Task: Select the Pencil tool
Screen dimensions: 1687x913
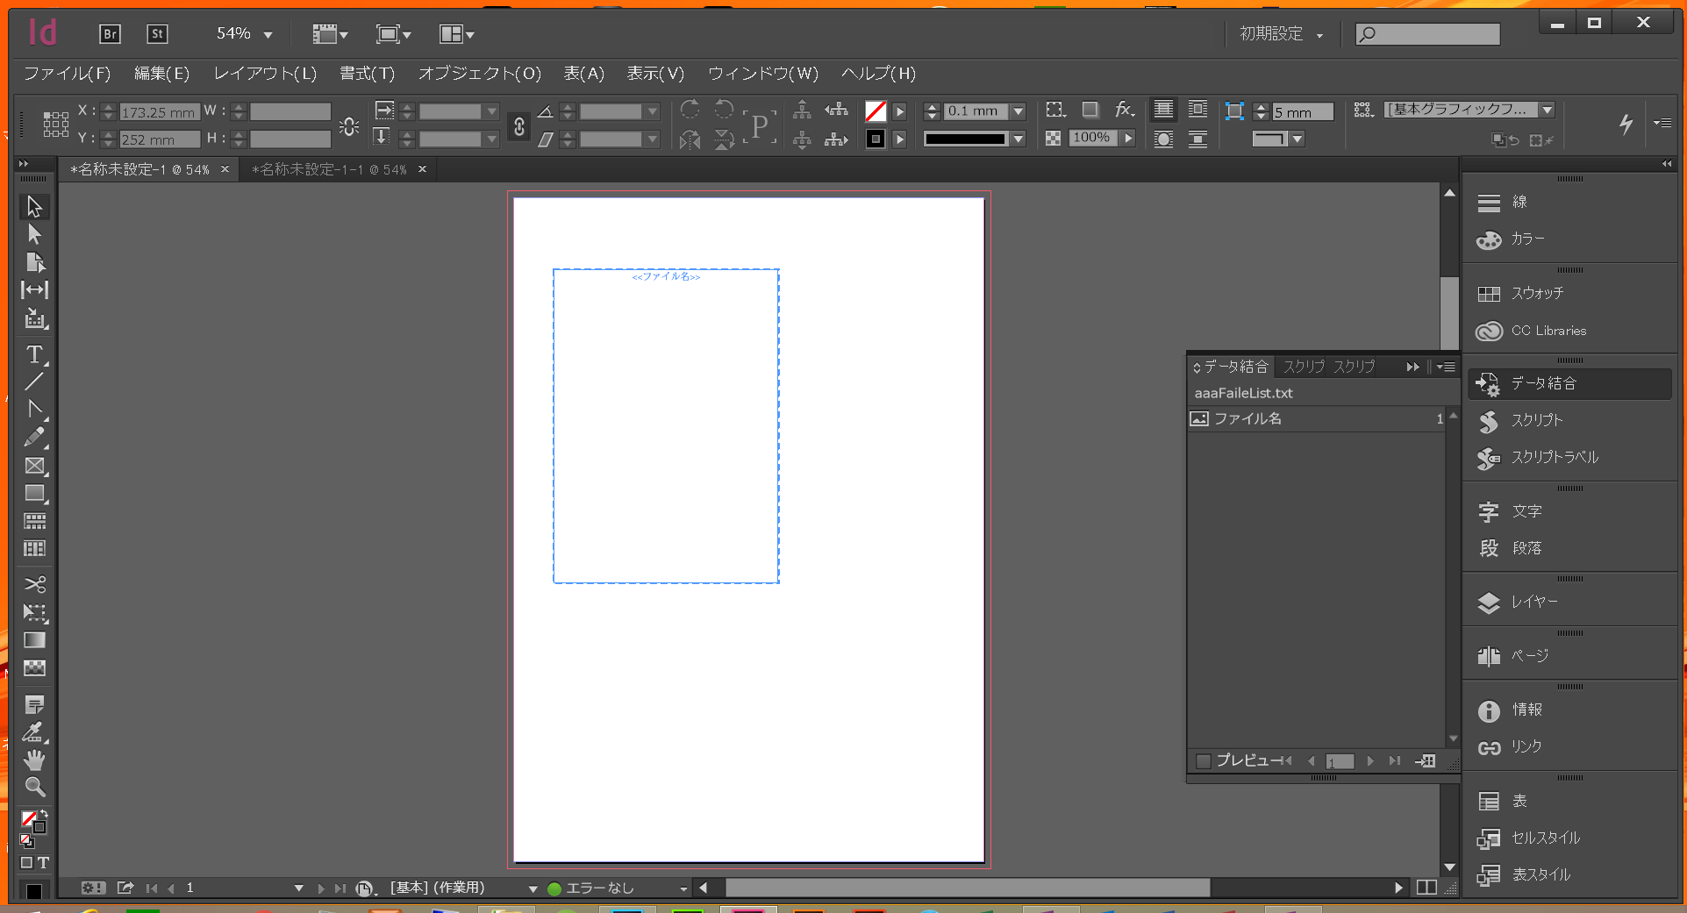Action: [x=34, y=437]
